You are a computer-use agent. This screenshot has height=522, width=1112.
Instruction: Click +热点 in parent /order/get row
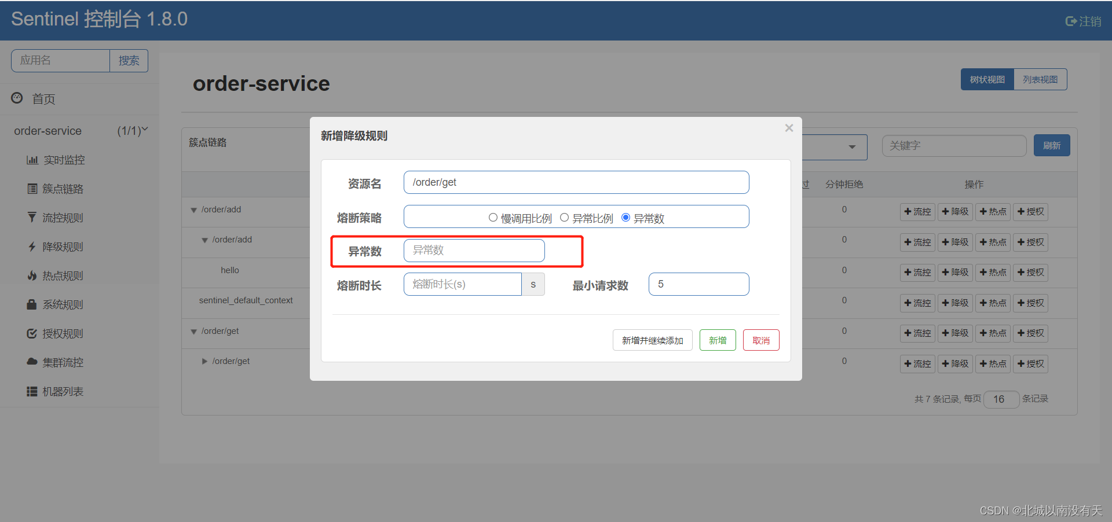(x=993, y=333)
